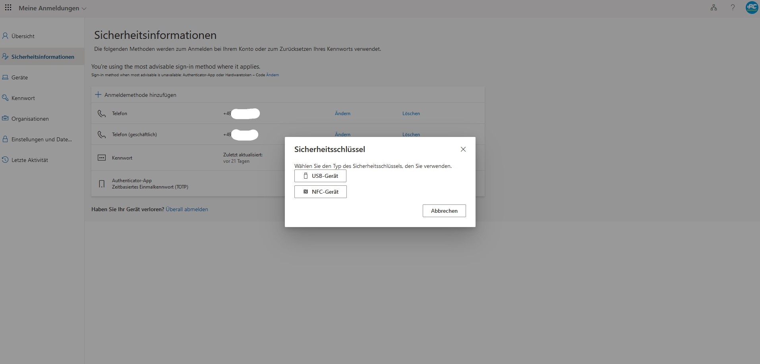
Task: Click Anmeldemethode hinzufügen
Action: 136,95
